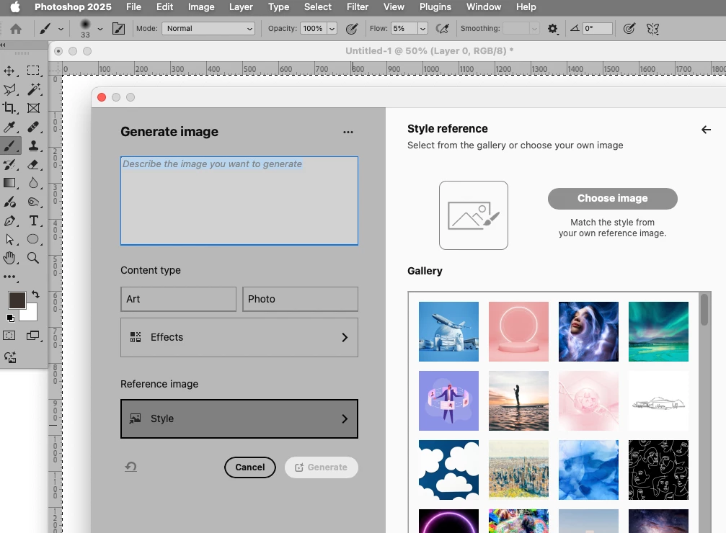Screen dimensions: 726x533
Task: Open the Layer menu
Action: point(241,7)
